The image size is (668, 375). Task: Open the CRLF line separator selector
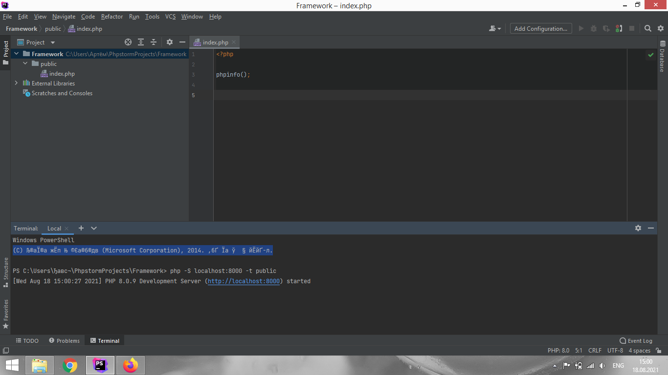[595, 351]
